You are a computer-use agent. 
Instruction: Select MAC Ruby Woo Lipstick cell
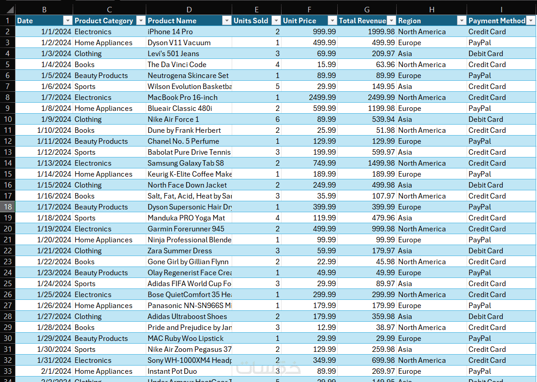tap(189, 338)
